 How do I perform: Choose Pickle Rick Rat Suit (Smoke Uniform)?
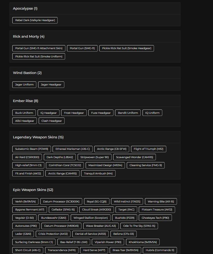click(39, 56)
